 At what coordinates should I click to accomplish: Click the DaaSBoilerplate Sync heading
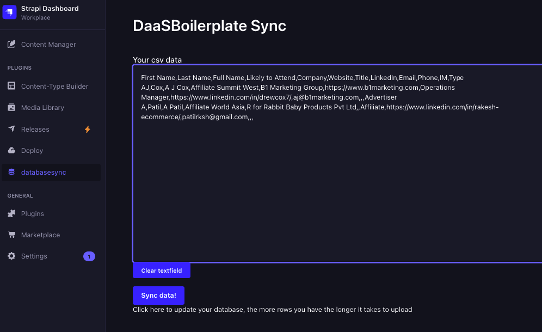click(x=210, y=26)
